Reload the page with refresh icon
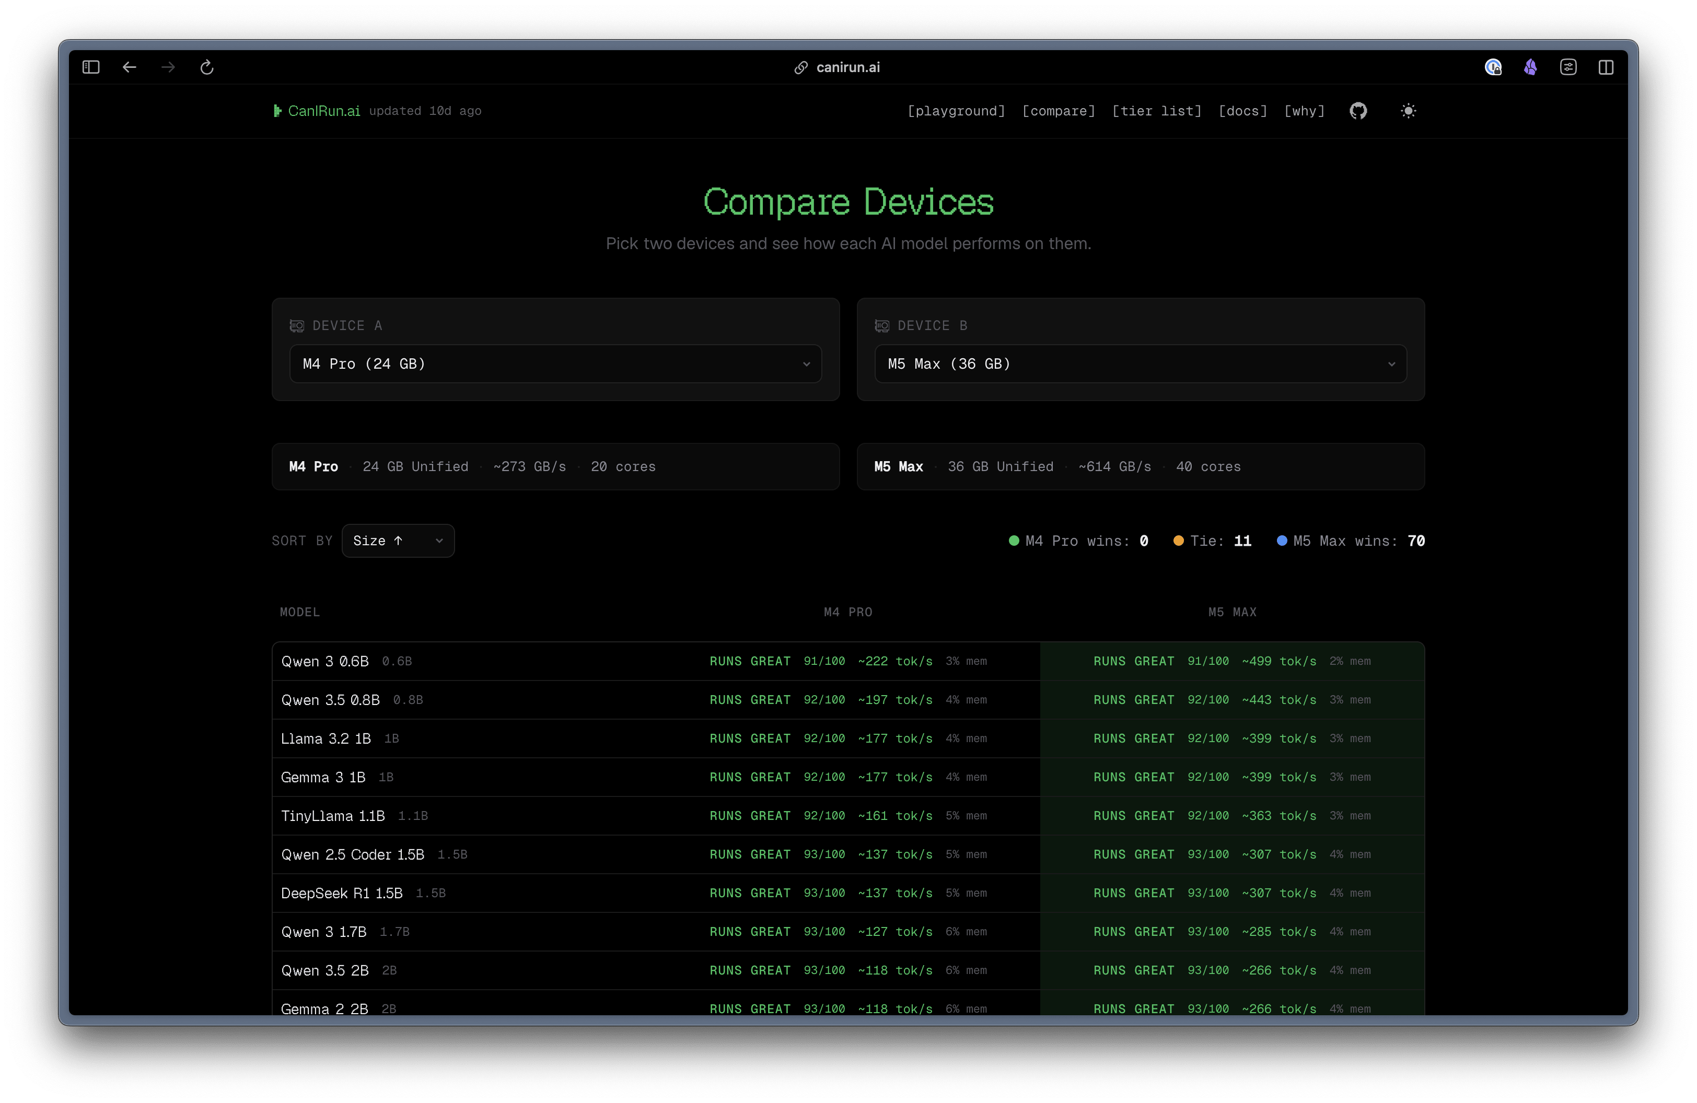The height and width of the screenshot is (1103, 1697). 207,67
